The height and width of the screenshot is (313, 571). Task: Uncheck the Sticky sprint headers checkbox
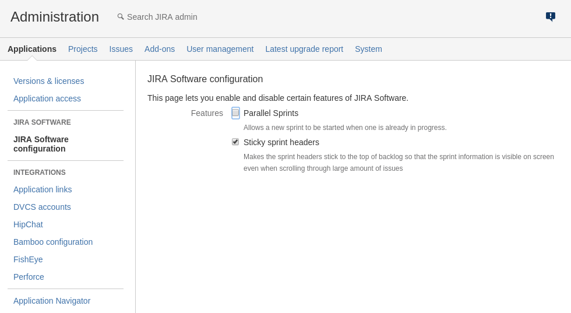(x=235, y=142)
